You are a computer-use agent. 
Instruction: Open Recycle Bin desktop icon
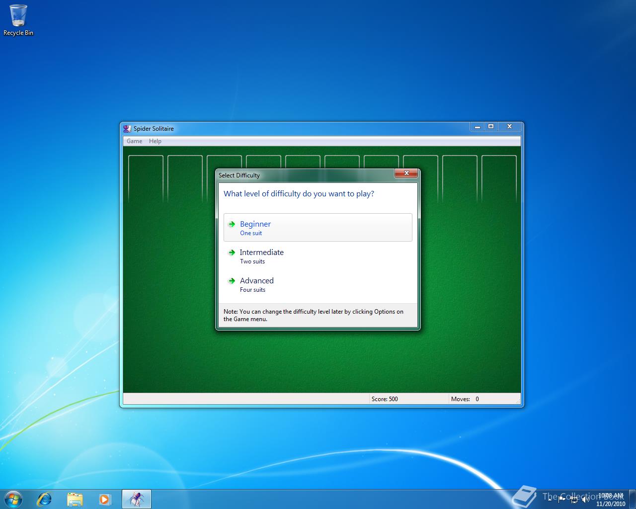click(18, 20)
